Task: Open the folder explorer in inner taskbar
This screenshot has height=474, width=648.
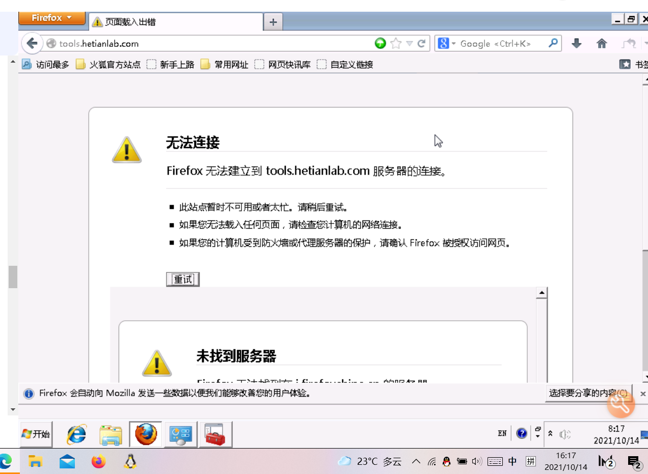Action: click(111, 435)
